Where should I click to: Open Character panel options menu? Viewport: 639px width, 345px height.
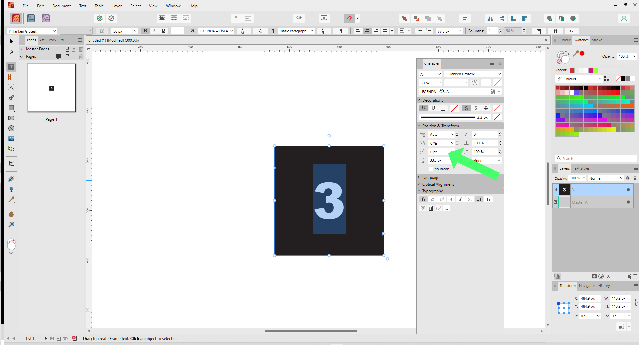tap(492, 63)
